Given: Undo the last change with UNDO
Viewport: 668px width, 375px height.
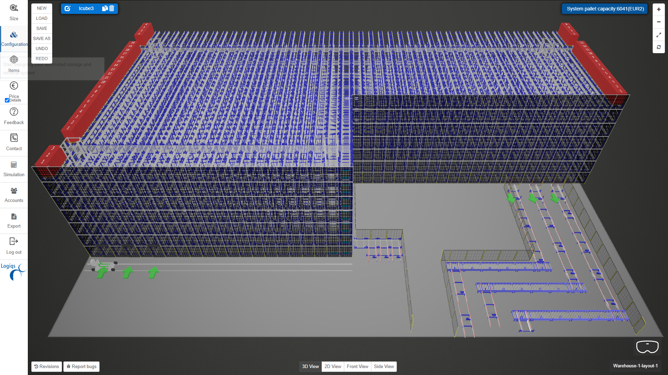Looking at the screenshot, I should [x=41, y=48].
